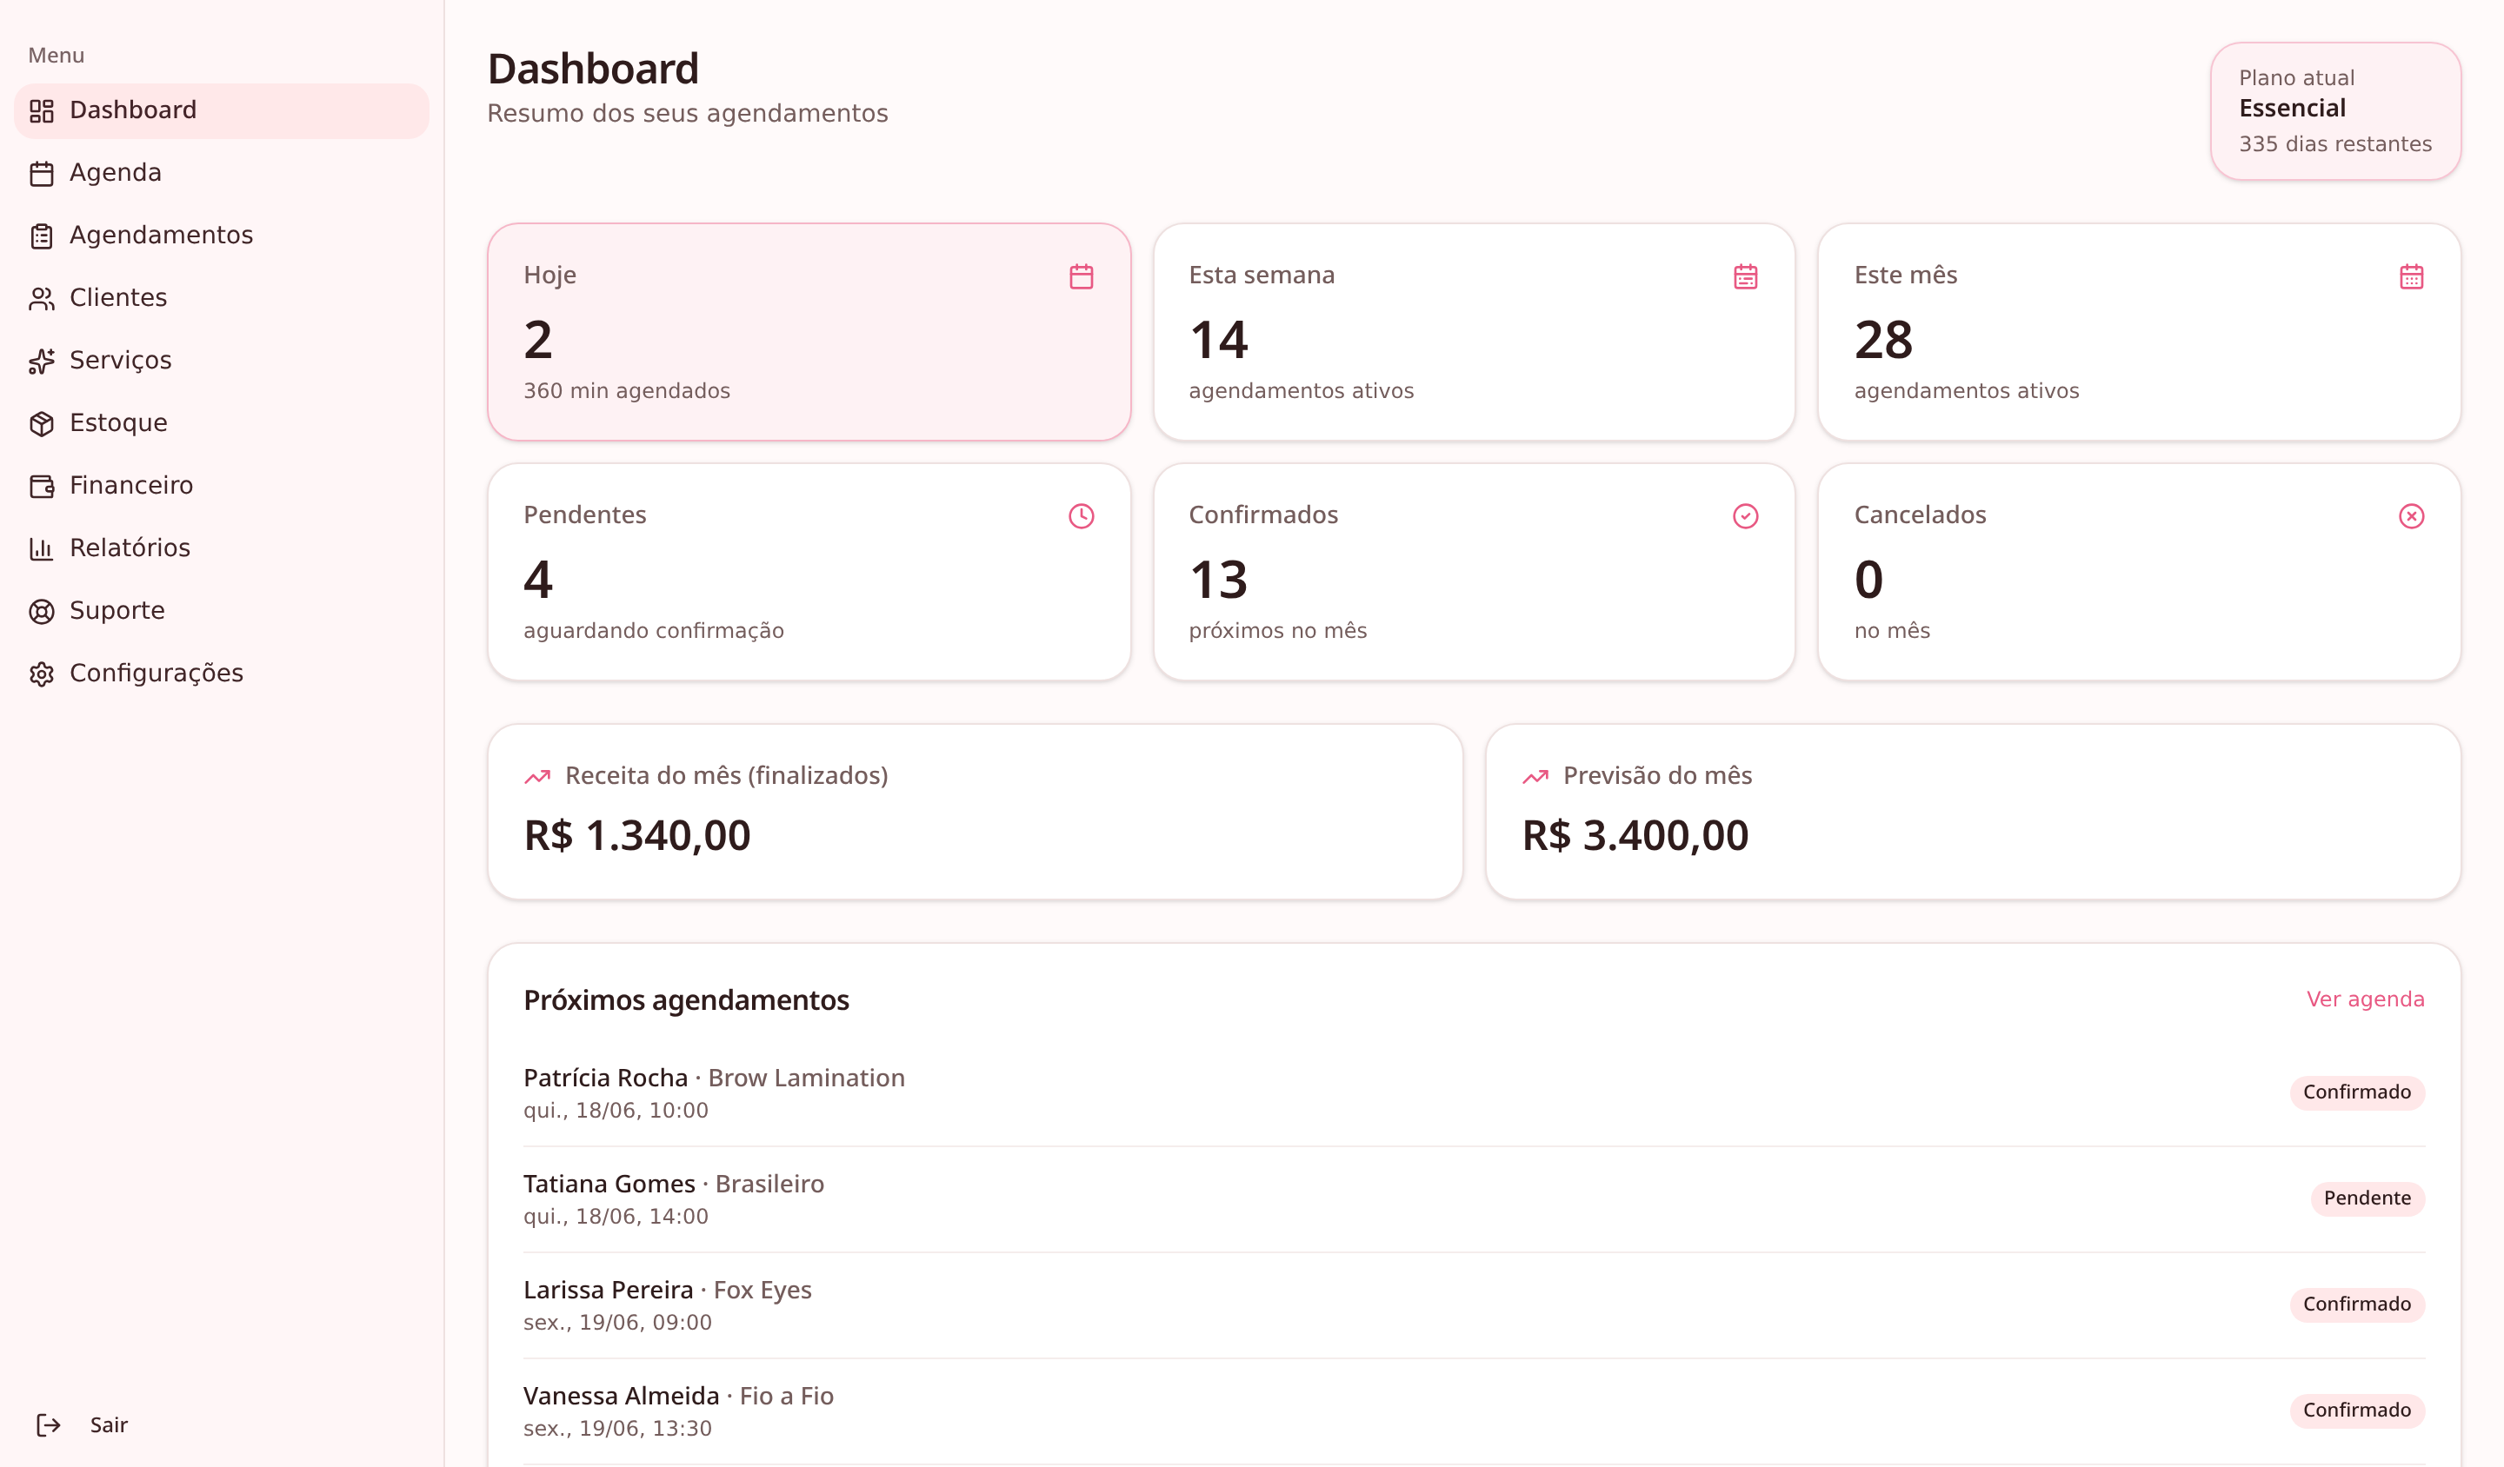Select the Este mês summary card

tap(2140, 332)
